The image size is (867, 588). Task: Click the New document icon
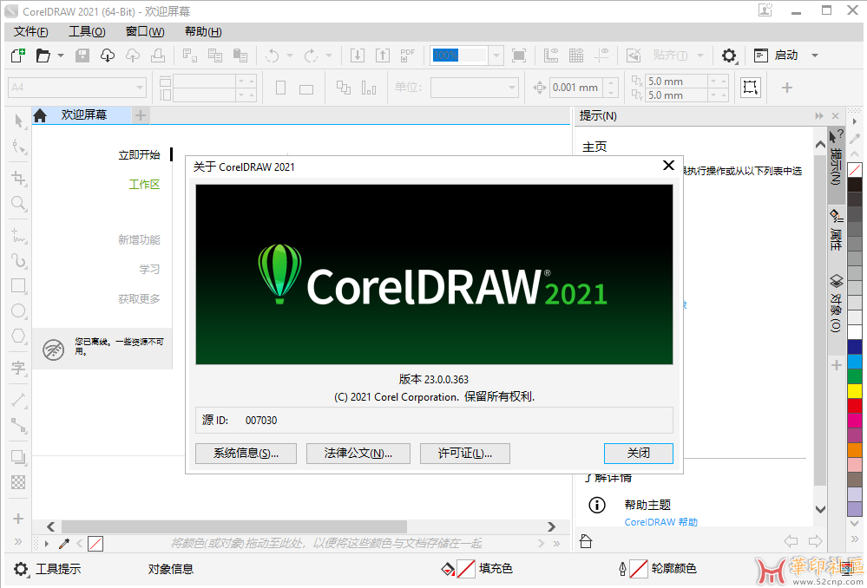[x=18, y=56]
